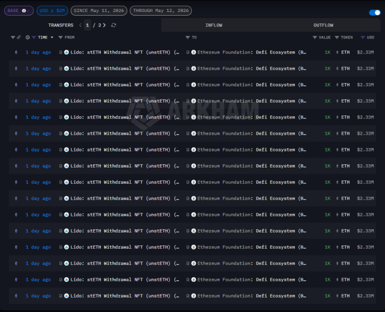This screenshot has height=312, width=385.
Task: Sort by the TIME column label
Action: coord(43,37)
